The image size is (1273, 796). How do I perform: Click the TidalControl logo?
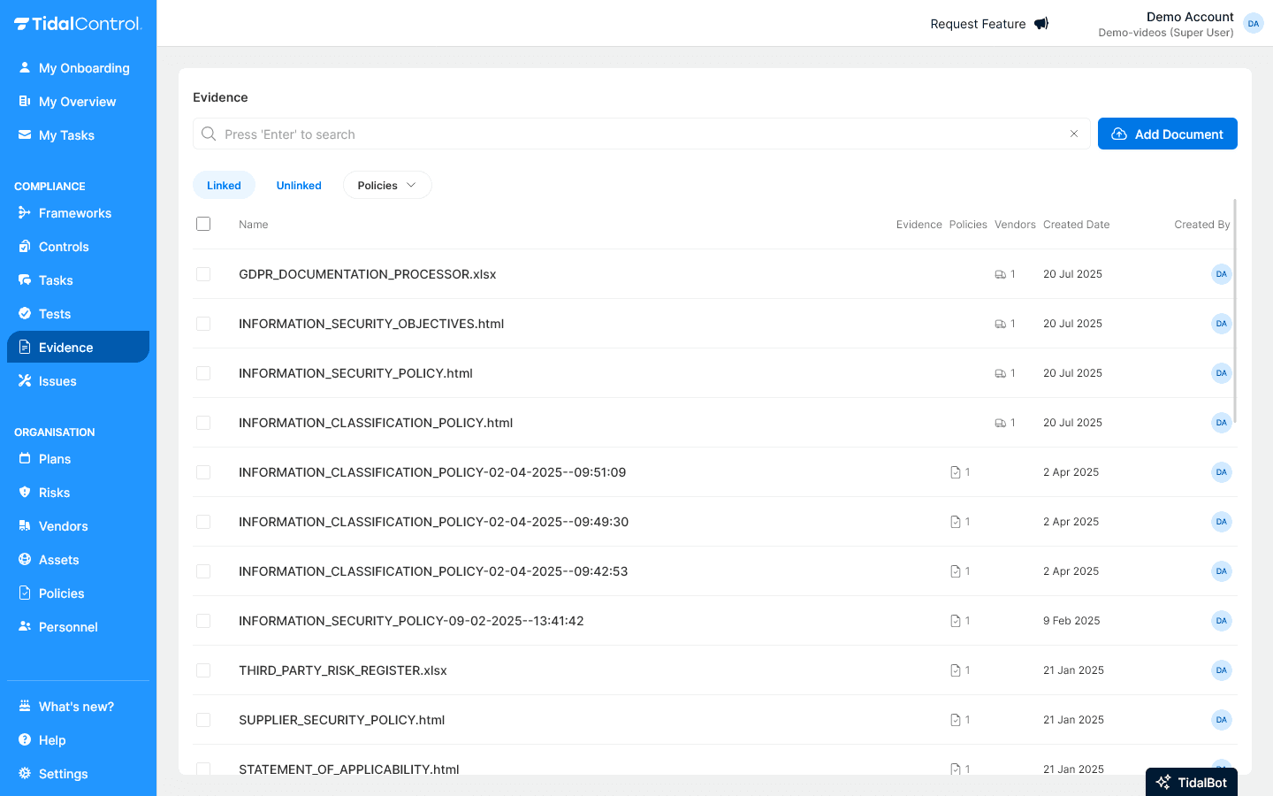point(78,24)
